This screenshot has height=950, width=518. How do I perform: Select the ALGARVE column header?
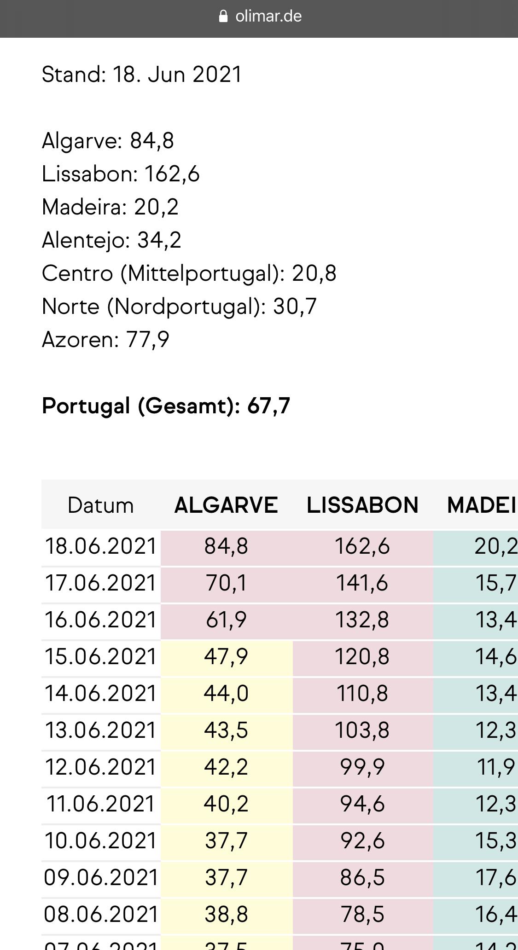tap(226, 505)
